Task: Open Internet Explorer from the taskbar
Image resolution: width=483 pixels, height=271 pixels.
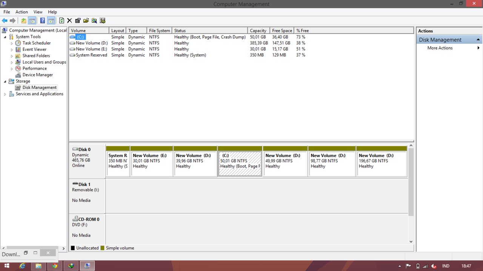Action: 22,266
